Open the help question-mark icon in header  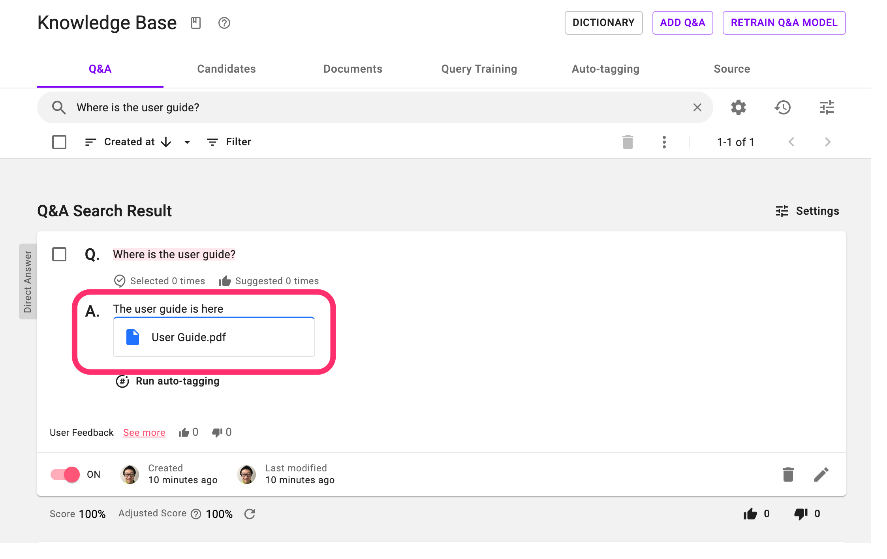pos(224,23)
